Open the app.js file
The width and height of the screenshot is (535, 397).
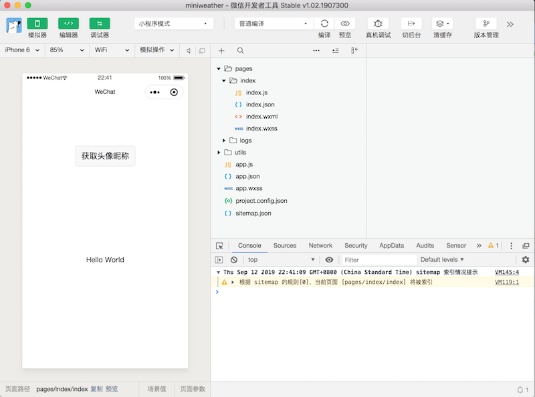[244, 164]
